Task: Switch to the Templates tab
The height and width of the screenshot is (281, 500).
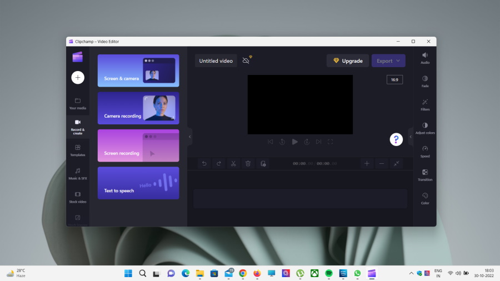Action: tap(78, 150)
